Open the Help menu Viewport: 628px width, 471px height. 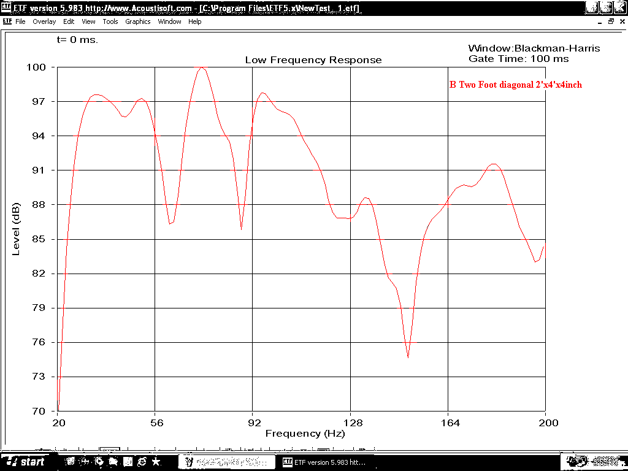tap(194, 21)
